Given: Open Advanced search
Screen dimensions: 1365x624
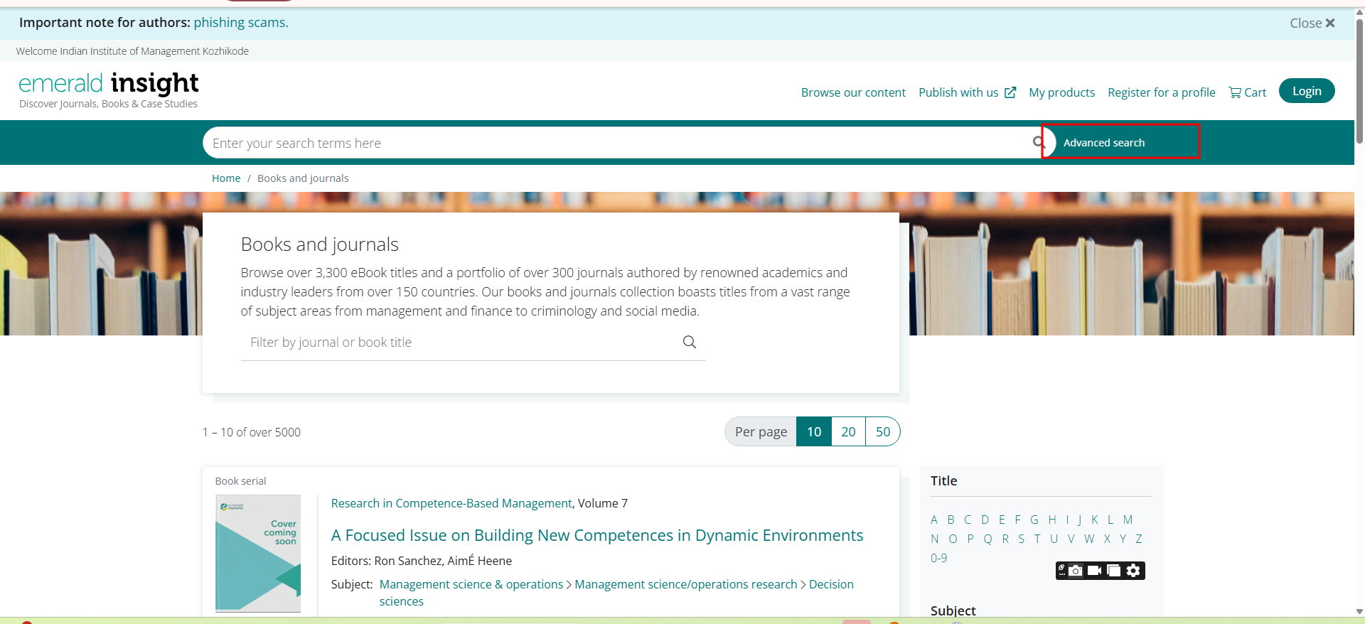Looking at the screenshot, I should pyautogui.click(x=1103, y=143).
